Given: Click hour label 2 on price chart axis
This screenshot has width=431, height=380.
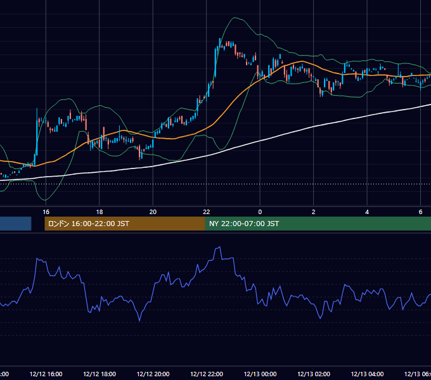Looking at the screenshot, I should tap(313, 212).
